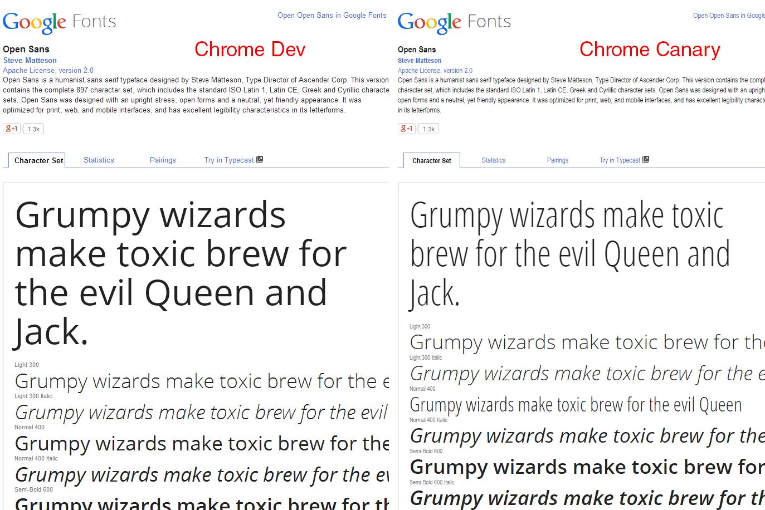The width and height of the screenshot is (765, 510).
Task: Click the Normal 400 Italic sample sentence, left page
Action: pyautogui.click(x=202, y=475)
